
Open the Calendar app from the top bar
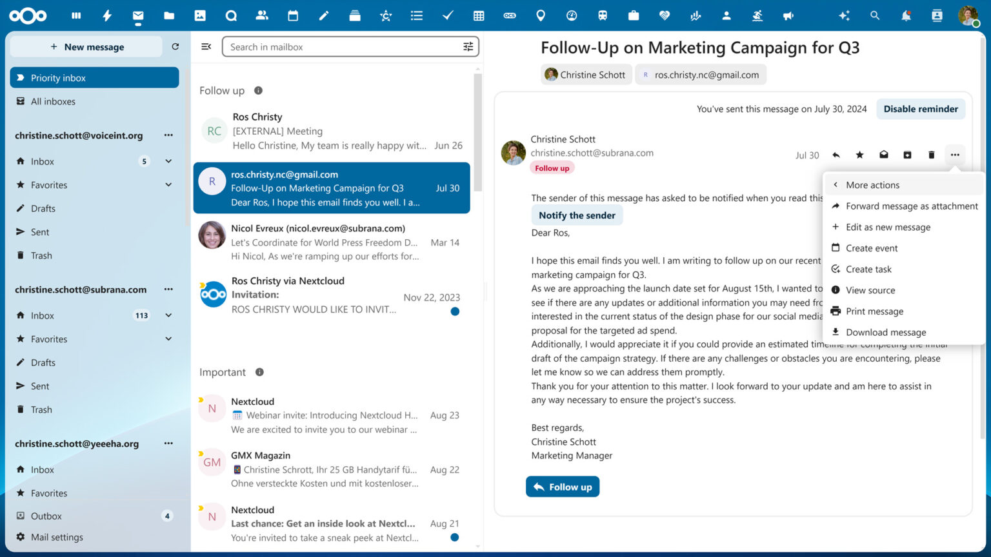pos(293,15)
